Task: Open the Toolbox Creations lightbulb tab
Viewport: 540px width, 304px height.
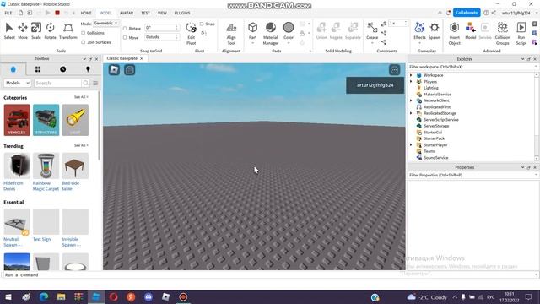Action: tap(88, 69)
